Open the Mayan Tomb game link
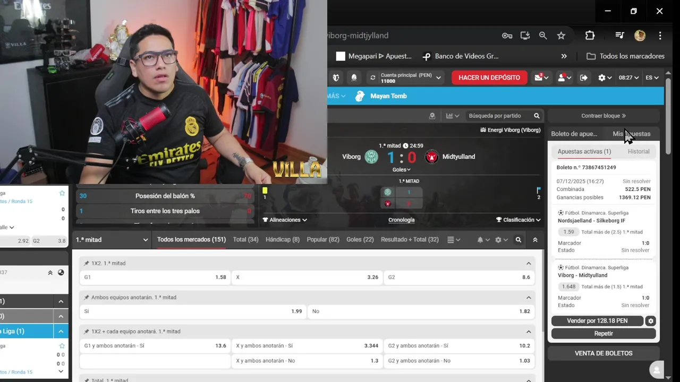Image resolution: width=680 pixels, height=382 pixels. (x=381, y=96)
